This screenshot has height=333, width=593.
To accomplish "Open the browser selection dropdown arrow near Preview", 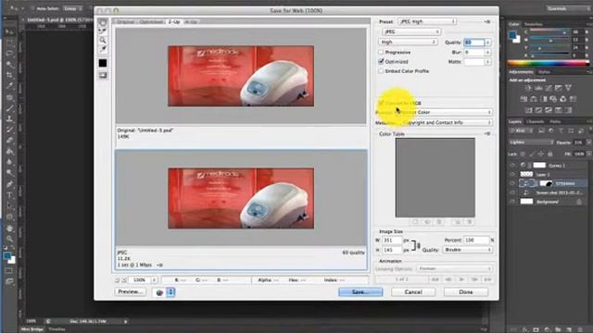I will 170,292.
